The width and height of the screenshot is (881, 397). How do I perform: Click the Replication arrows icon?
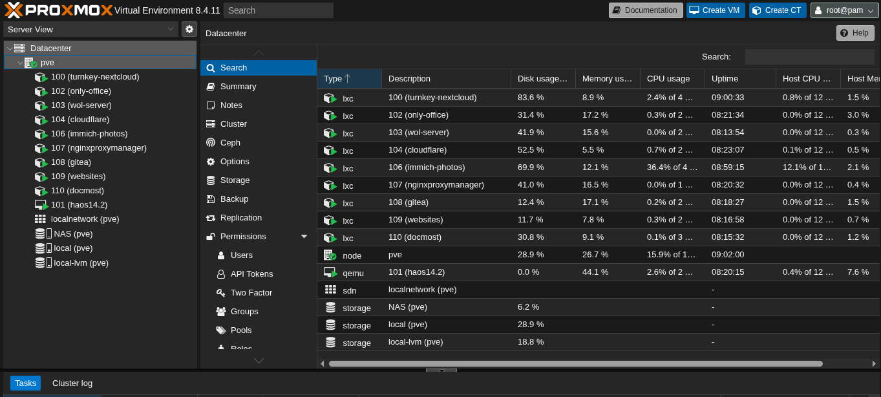click(x=211, y=218)
